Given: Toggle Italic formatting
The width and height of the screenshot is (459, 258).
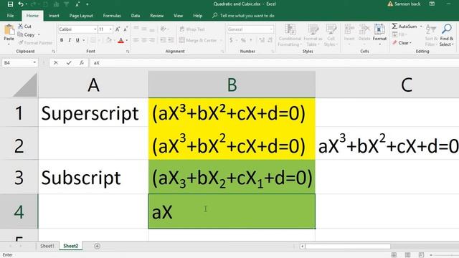Looking at the screenshot, I should 70,40.
